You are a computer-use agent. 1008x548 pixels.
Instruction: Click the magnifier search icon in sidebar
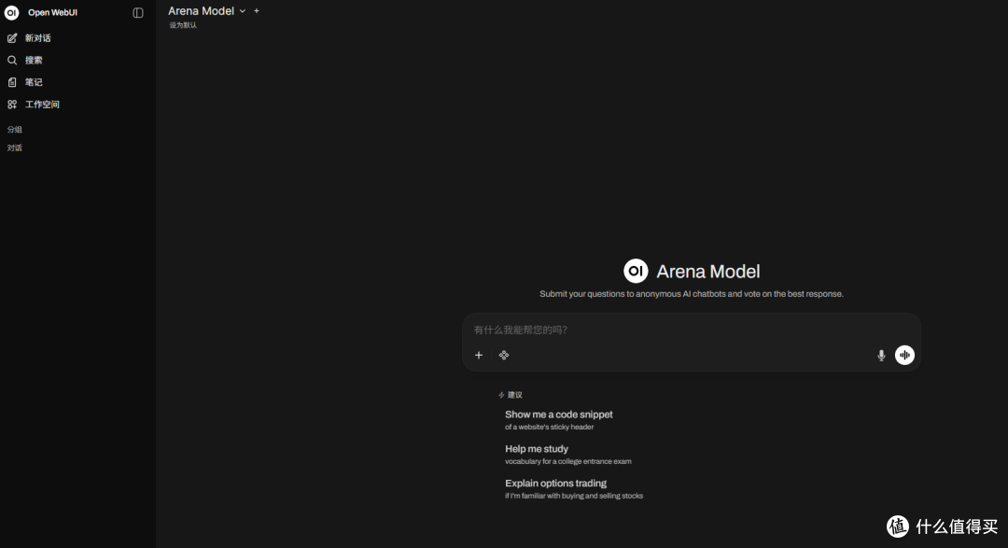point(11,60)
